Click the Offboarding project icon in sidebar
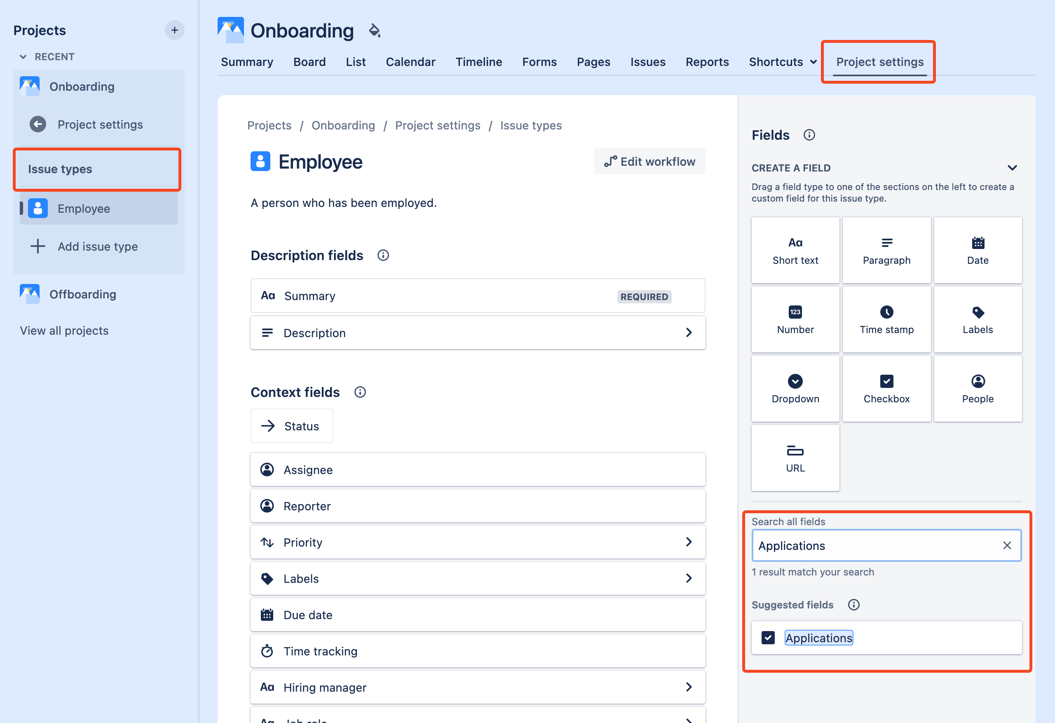Image resolution: width=1055 pixels, height=723 pixels. [x=30, y=294]
